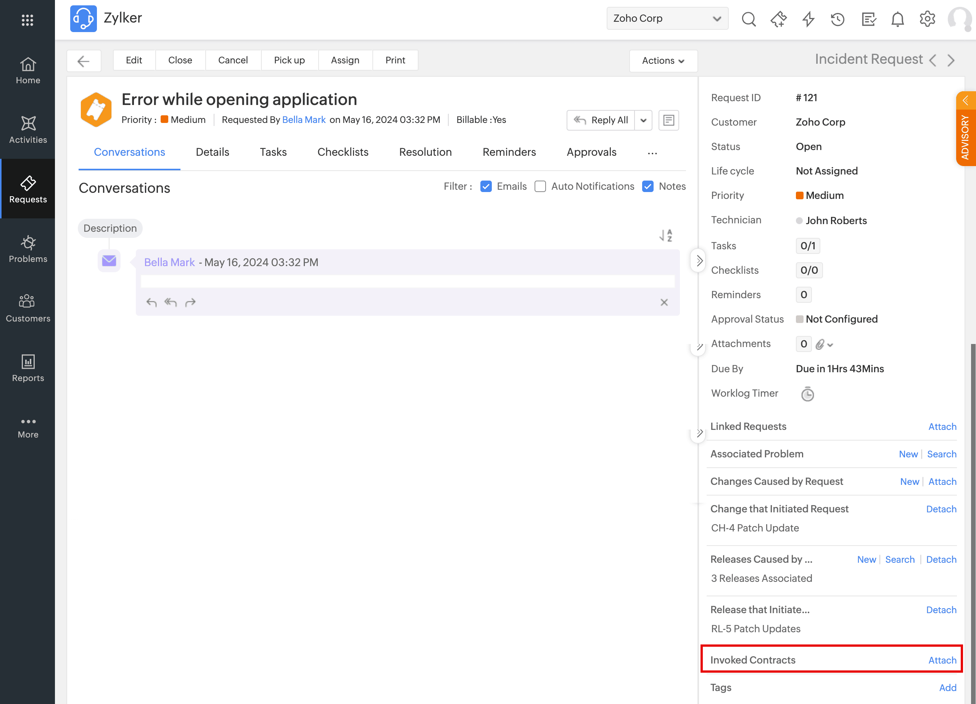Open the search magnifier icon
The height and width of the screenshot is (704, 976).
click(748, 19)
